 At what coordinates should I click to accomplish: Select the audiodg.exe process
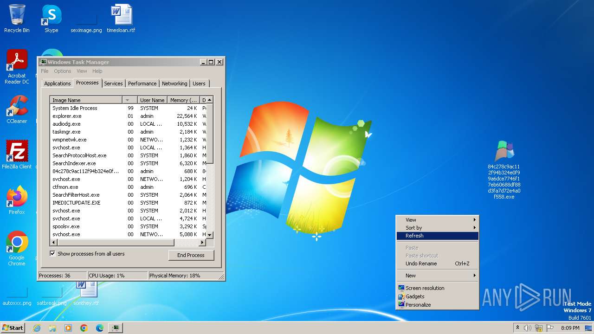[x=128, y=124]
